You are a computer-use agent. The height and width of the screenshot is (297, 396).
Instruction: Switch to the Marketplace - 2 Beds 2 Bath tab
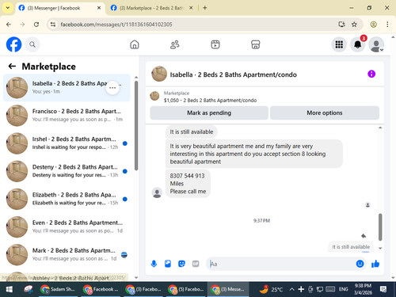click(x=151, y=8)
